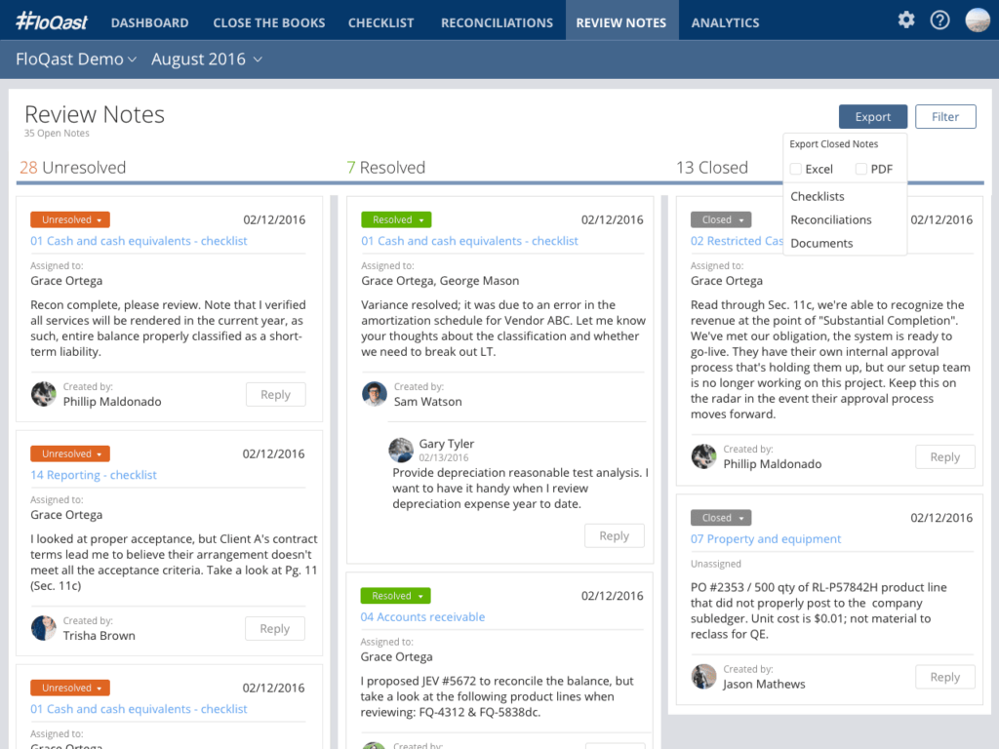Choose Checklists in the export menu
Screen dimensions: 999x749
click(x=818, y=196)
